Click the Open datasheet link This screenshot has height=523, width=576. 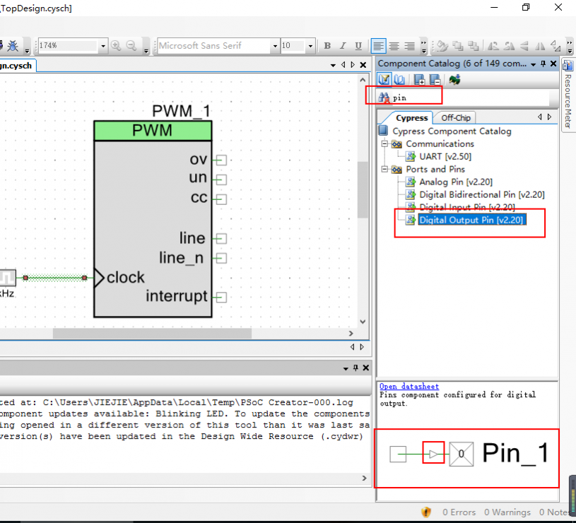point(409,387)
